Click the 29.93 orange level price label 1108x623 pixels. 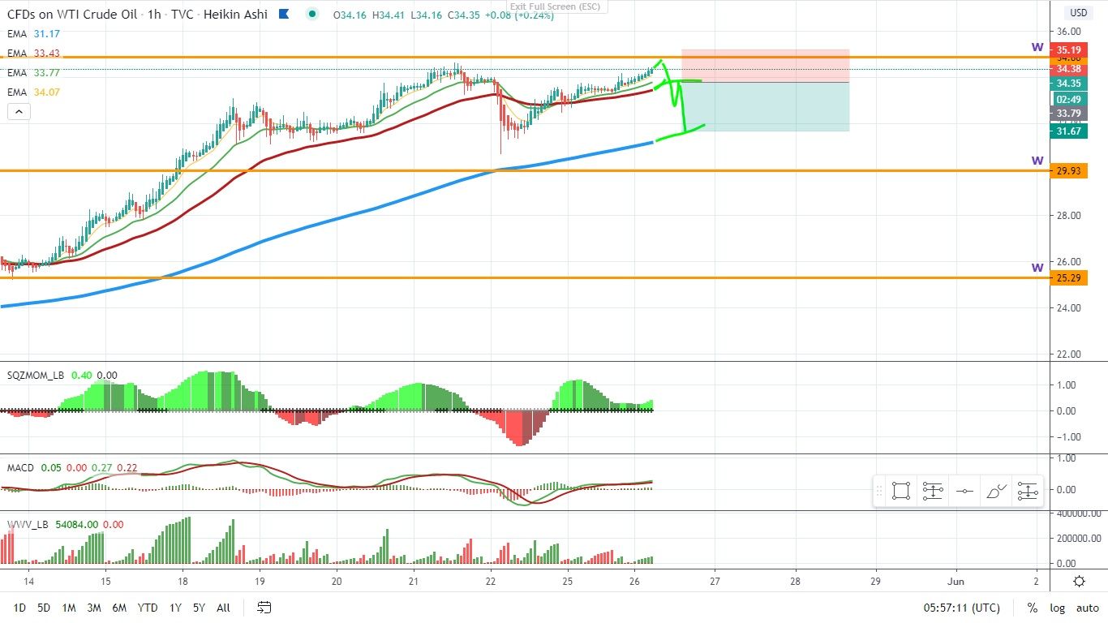pyautogui.click(x=1067, y=171)
